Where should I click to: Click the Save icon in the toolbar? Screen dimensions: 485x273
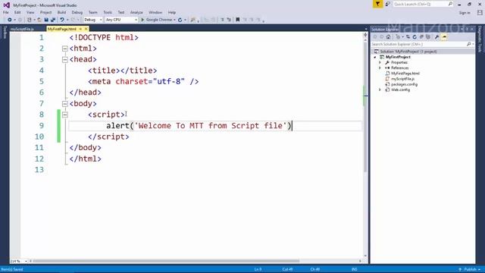pyautogui.click(x=46, y=20)
